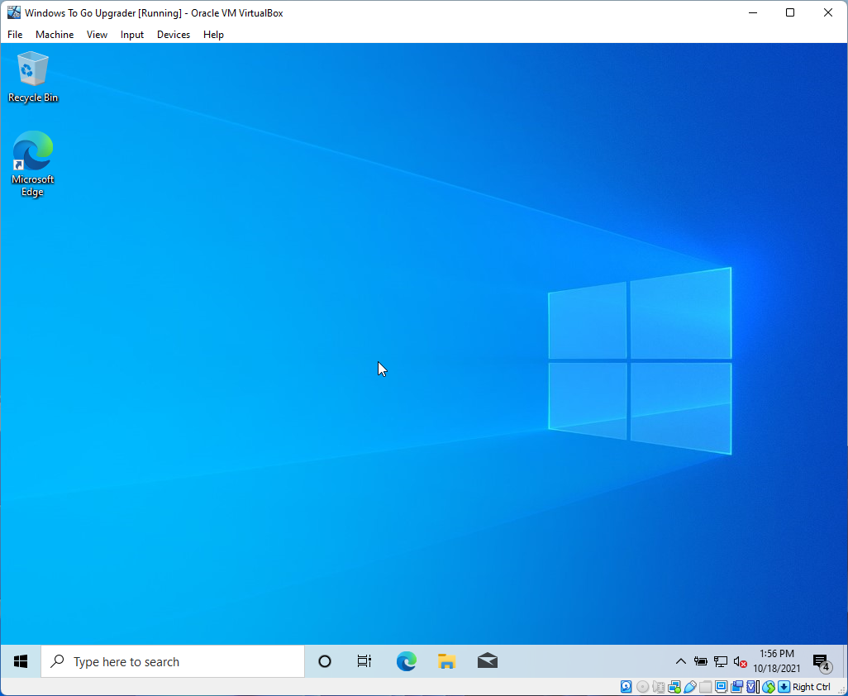Show hidden system tray icons
848x696 pixels.
coord(681,661)
